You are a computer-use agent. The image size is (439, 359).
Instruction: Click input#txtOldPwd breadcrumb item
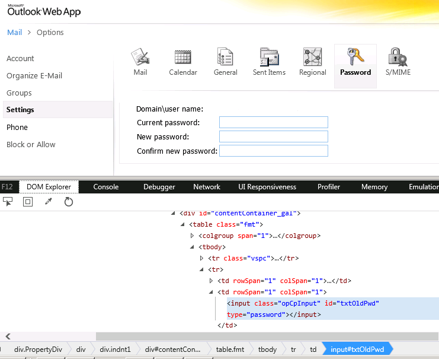tap(357, 350)
